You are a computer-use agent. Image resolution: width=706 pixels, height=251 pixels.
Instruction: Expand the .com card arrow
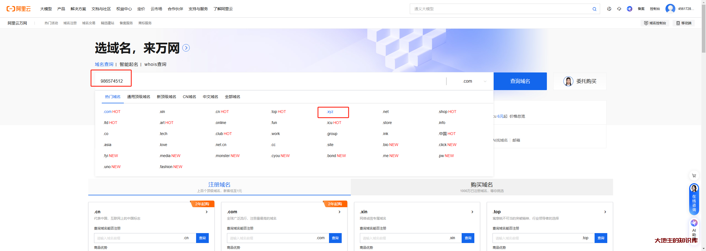(339, 212)
